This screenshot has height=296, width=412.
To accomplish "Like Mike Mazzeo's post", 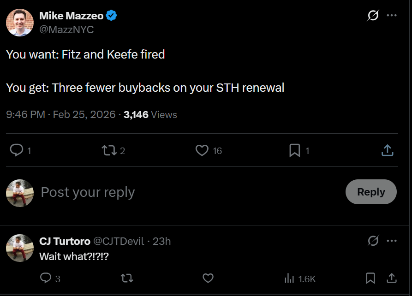I will click(202, 150).
